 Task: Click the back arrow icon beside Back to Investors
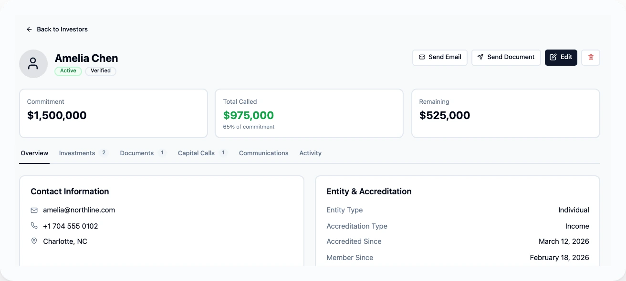point(29,30)
